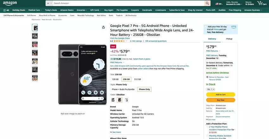Select the third (lightest) color swatch
The height and width of the screenshot is (139, 269).
[127, 100]
